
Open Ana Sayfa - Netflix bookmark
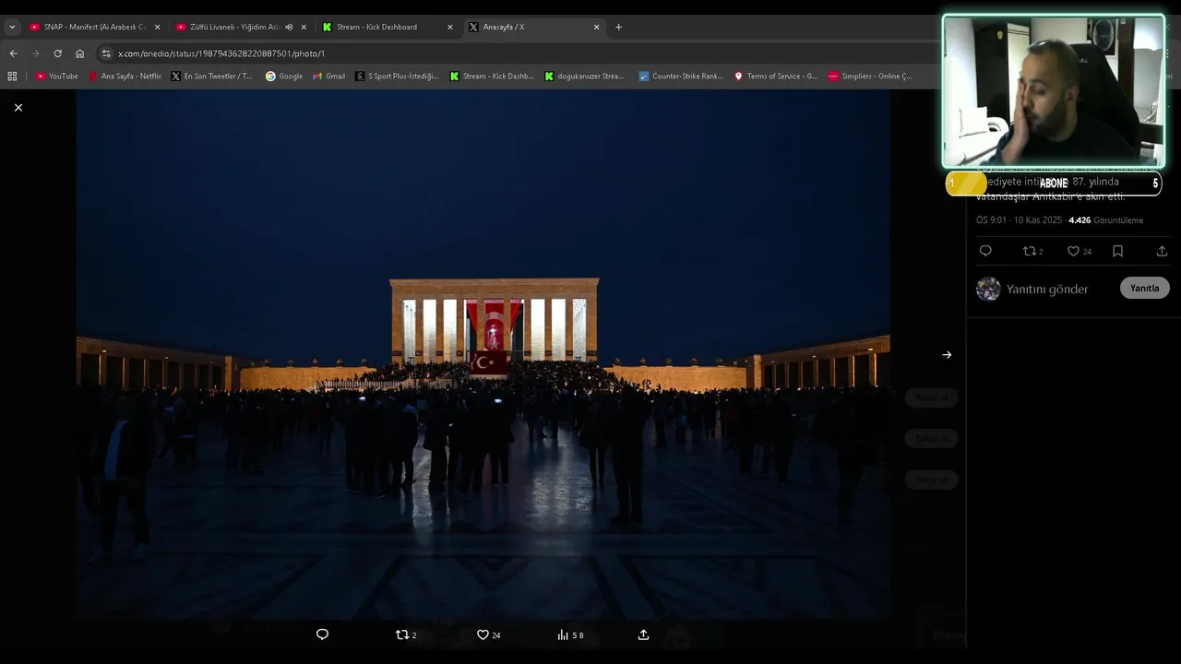coord(125,77)
